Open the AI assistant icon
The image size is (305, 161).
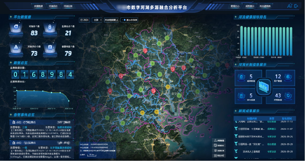tap(289, 6)
